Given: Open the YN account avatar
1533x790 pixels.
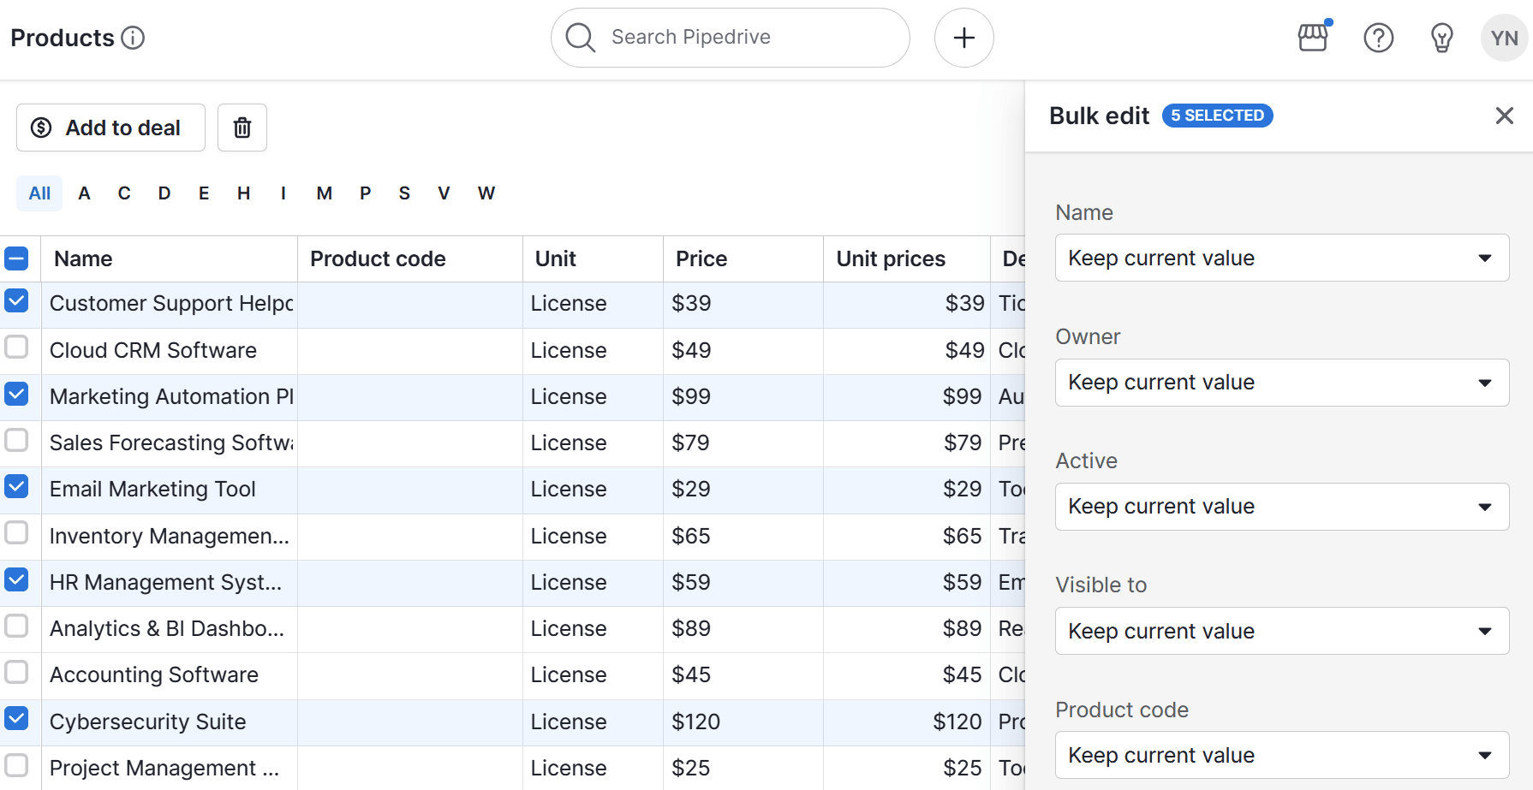Looking at the screenshot, I should [x=1505, y=38].
